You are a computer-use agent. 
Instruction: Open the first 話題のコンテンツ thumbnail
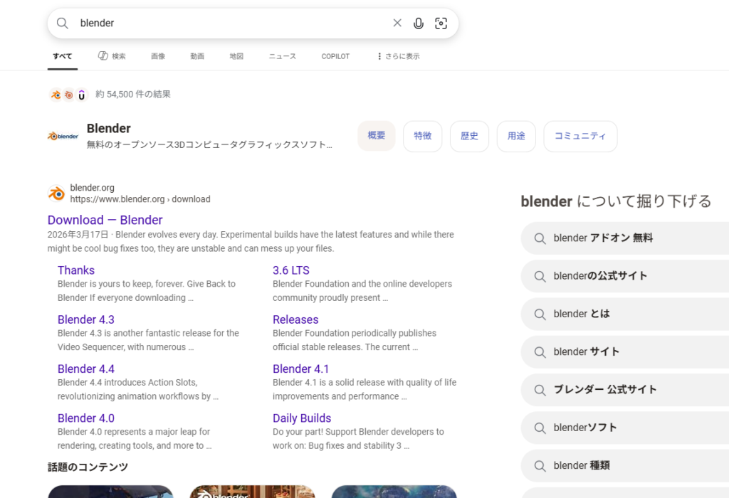click(110, 491)
